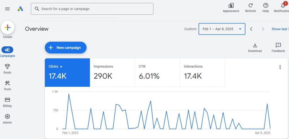Go to Billing section

click(7, 100)
